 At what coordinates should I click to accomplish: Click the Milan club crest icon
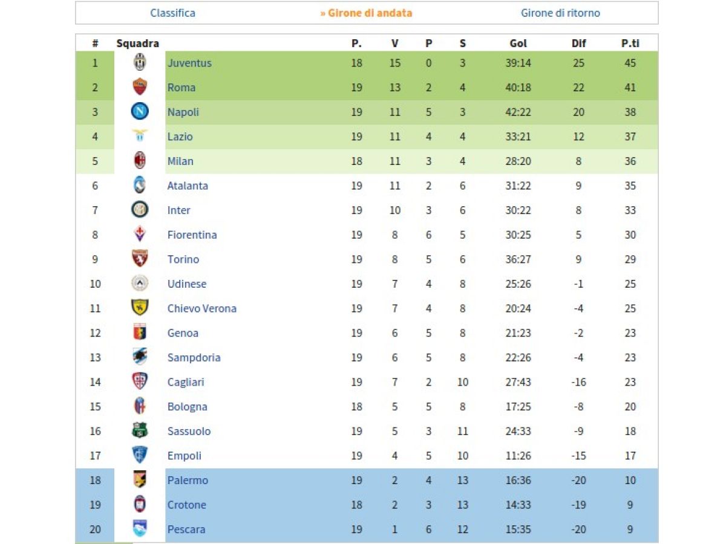140,161
